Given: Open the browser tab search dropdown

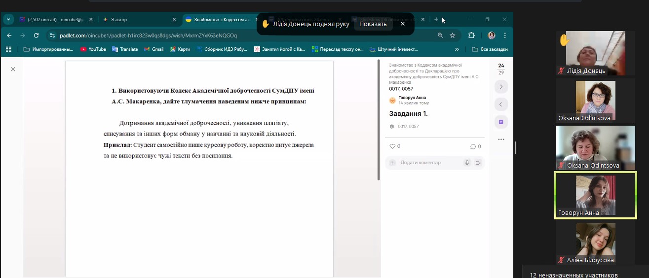Looking at the screenshot, I should pos(9,20).
